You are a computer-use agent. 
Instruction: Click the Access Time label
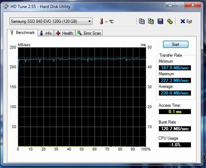pyautogui.click(x=170, y=105)
